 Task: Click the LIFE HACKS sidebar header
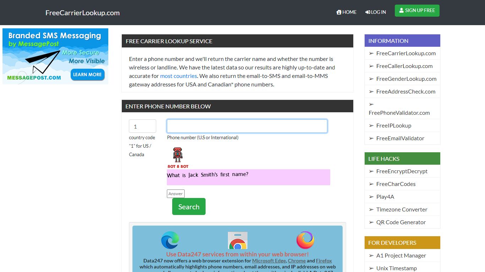[402, 159]
